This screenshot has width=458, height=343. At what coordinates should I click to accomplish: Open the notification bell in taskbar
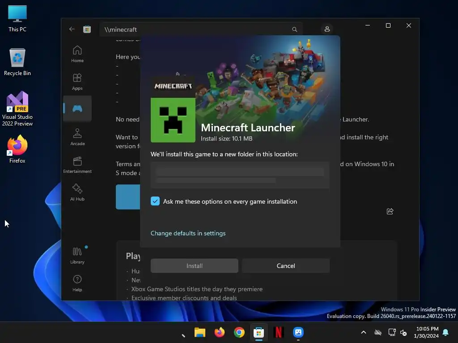point(446,332)
